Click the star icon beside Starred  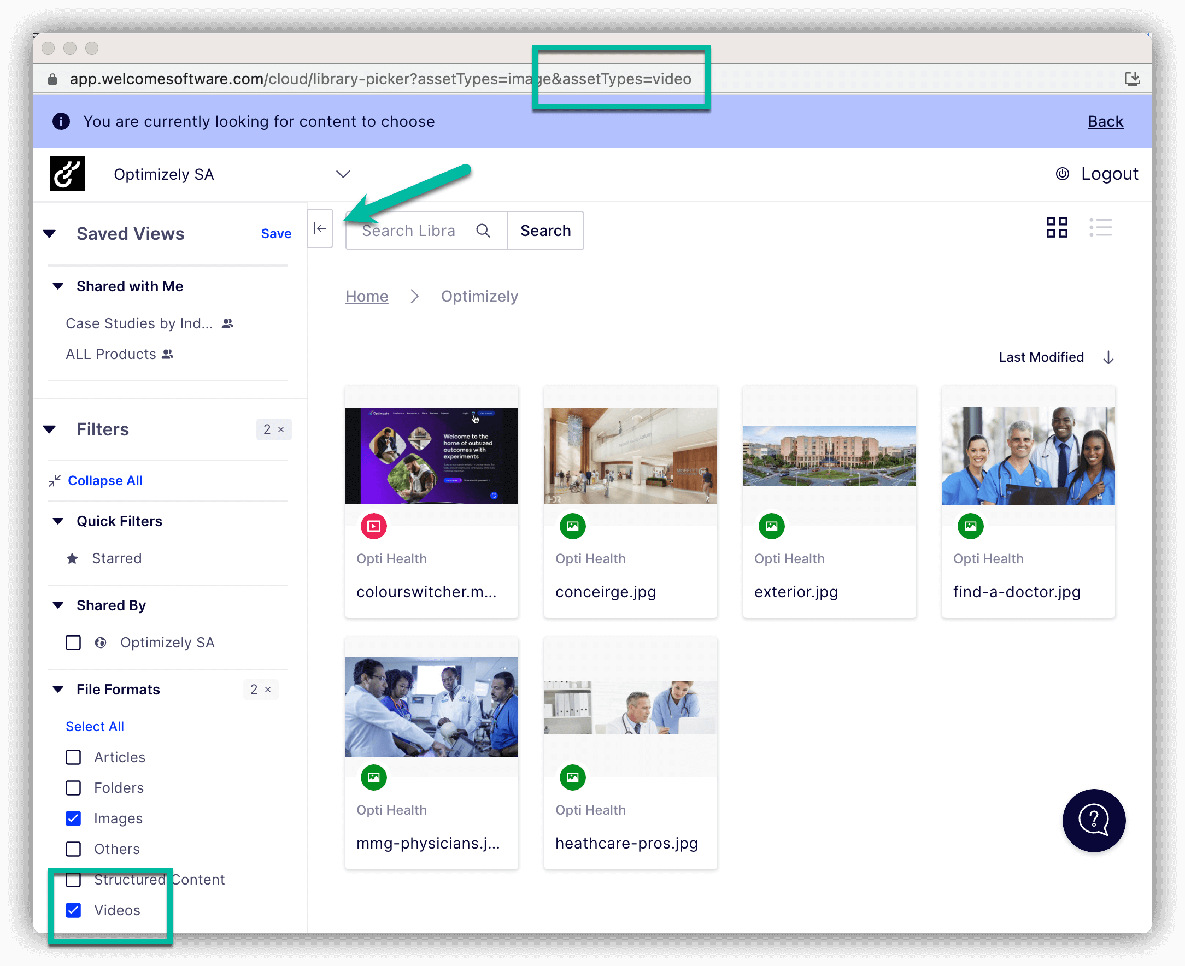72,558
